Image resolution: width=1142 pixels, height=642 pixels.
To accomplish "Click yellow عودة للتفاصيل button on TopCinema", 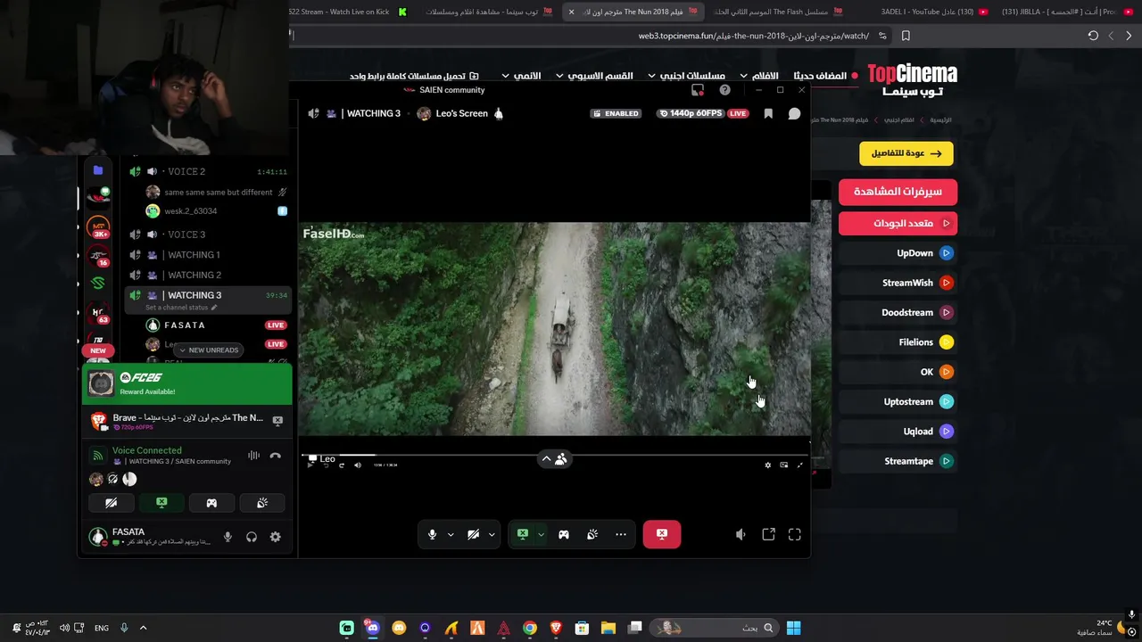I will tap(906, 153).
